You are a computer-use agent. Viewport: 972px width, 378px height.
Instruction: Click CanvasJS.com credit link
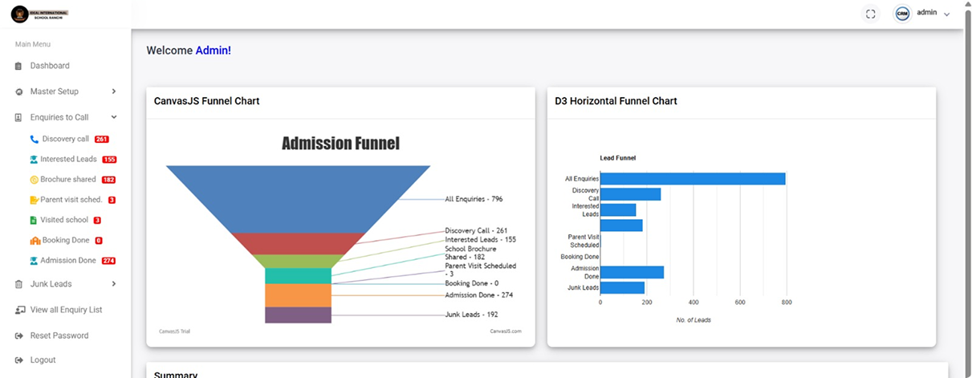tap(506, 331)
